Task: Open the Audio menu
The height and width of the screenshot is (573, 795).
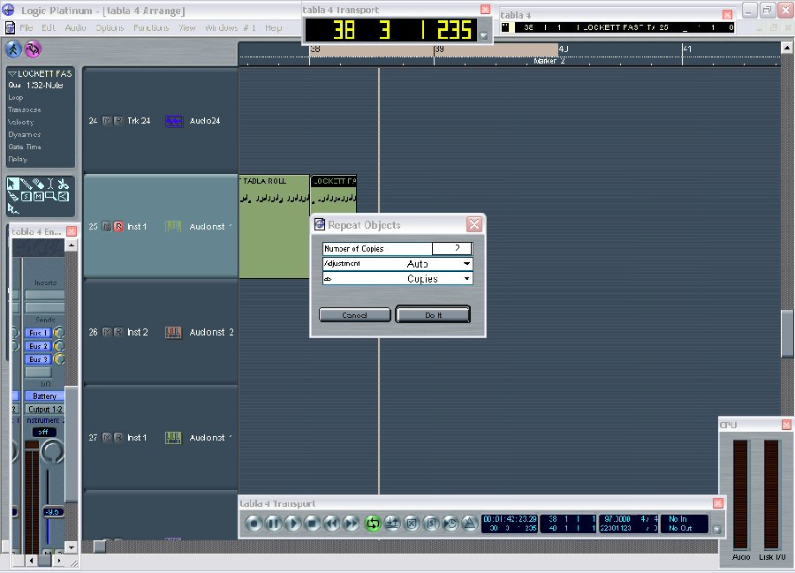Action: [75, 28]
